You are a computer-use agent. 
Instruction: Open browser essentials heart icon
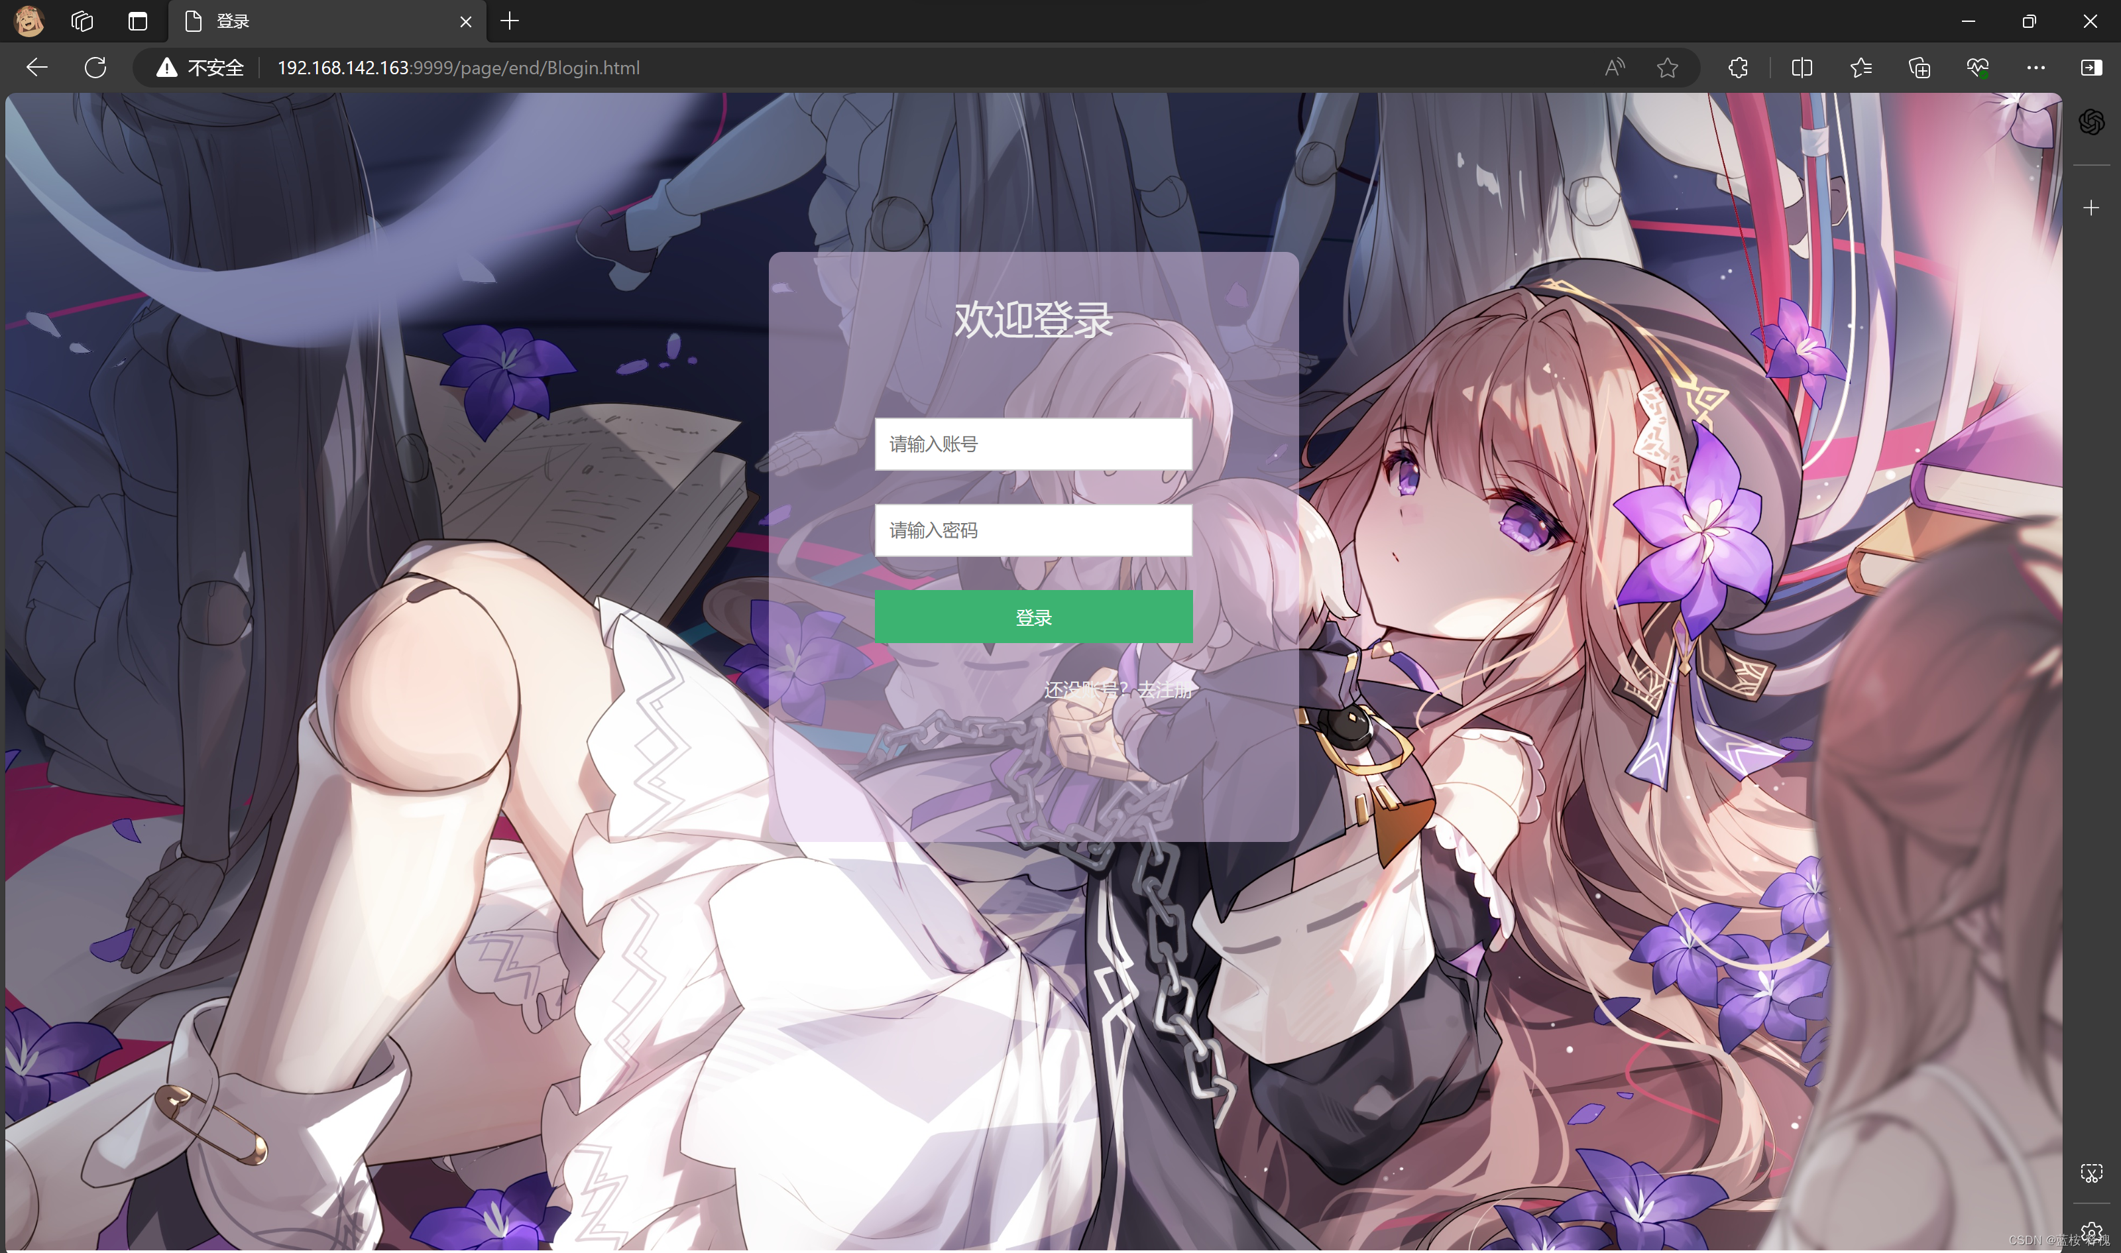tap(1978, 68)
